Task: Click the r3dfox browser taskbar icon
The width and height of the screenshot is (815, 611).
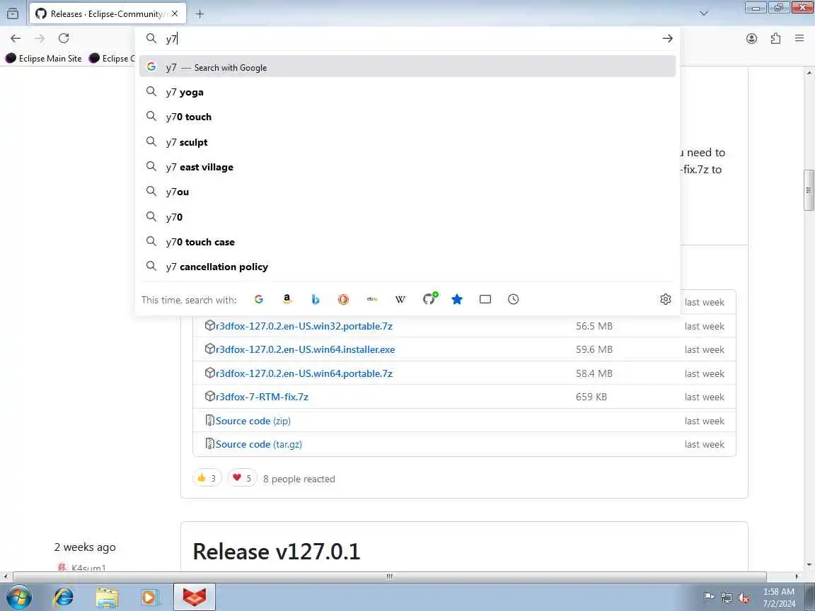Action: [194, 597]
